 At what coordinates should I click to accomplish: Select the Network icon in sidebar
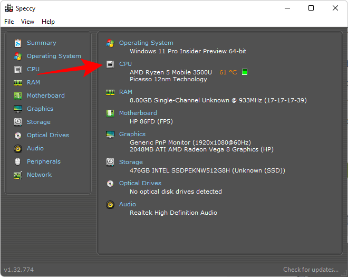[18, 175]
